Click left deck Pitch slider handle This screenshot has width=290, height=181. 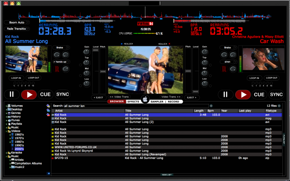tap(103, 71)
